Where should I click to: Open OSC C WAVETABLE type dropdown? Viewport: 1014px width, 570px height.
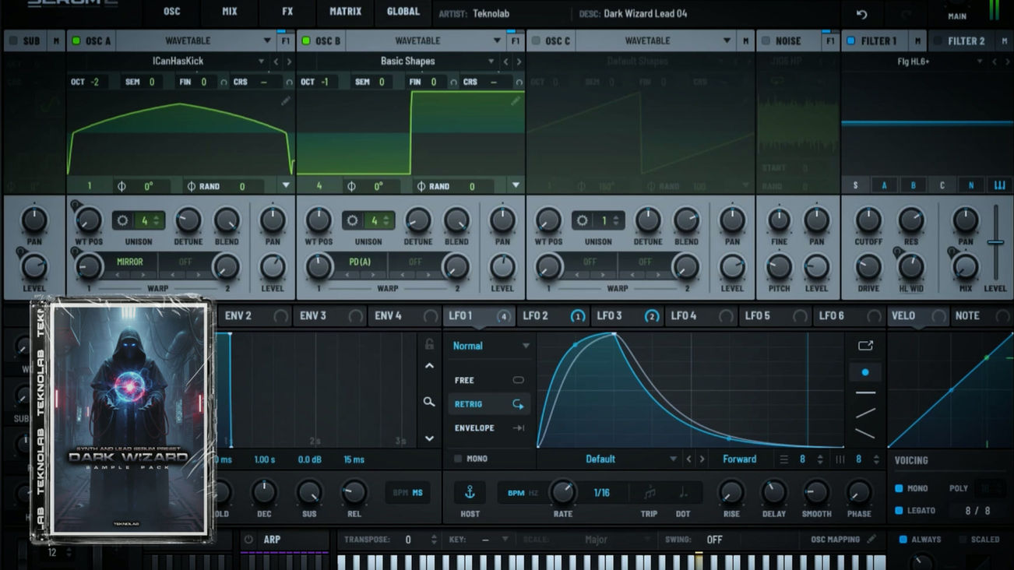654,41
